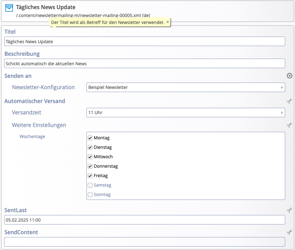Uncheck the Dienstag checkbox
The height and width of the screenshot is (250, 295).
click(90, 148)
